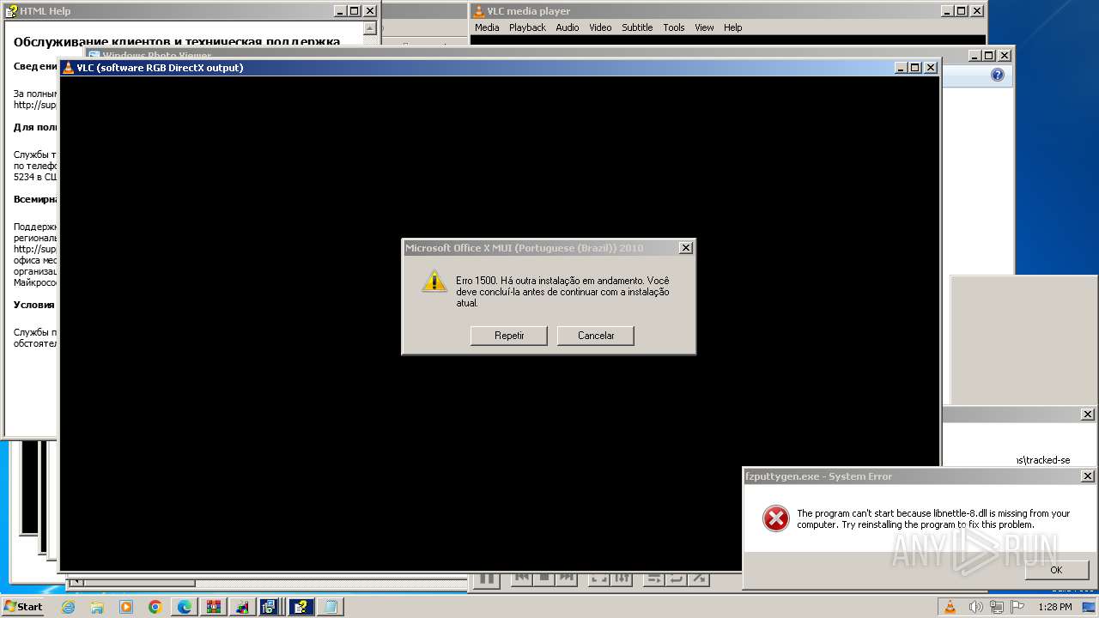Open Windows Explorer folder icon in the taskbar
1099x618 pixels.
(x=97, y=607)
